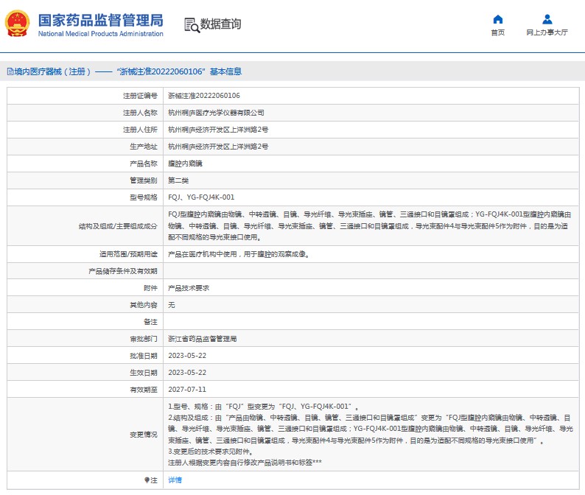
Task: Click the product name 腹腔内窥镜
Action: click(x=184, y=163)
